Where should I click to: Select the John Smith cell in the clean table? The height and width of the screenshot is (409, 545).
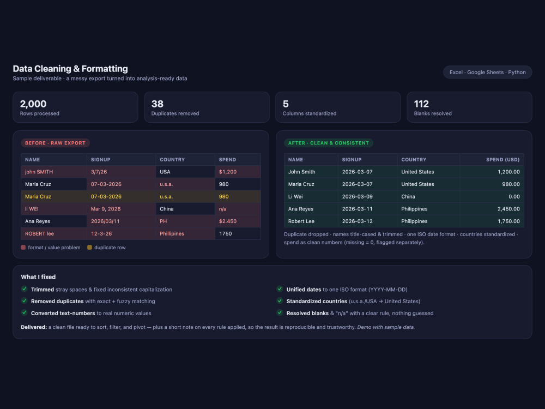tap(311, 172)
